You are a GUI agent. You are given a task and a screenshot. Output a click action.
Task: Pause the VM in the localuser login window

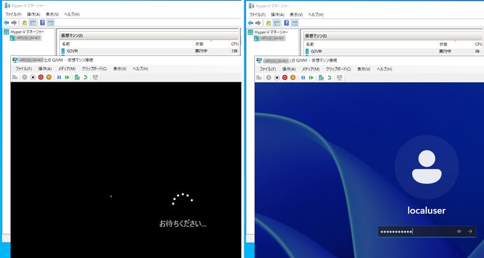click(x=303, y=78)
